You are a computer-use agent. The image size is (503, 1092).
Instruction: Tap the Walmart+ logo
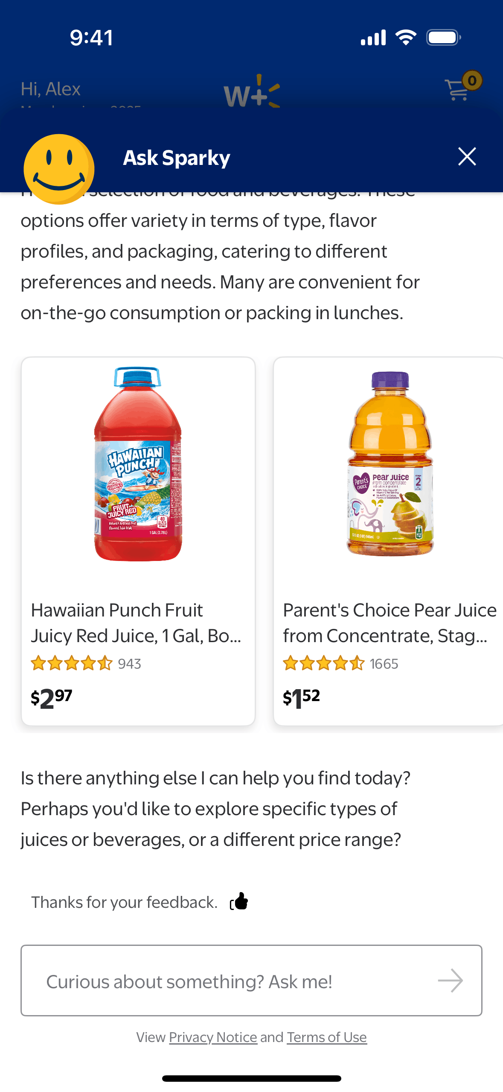coord(252,92)
